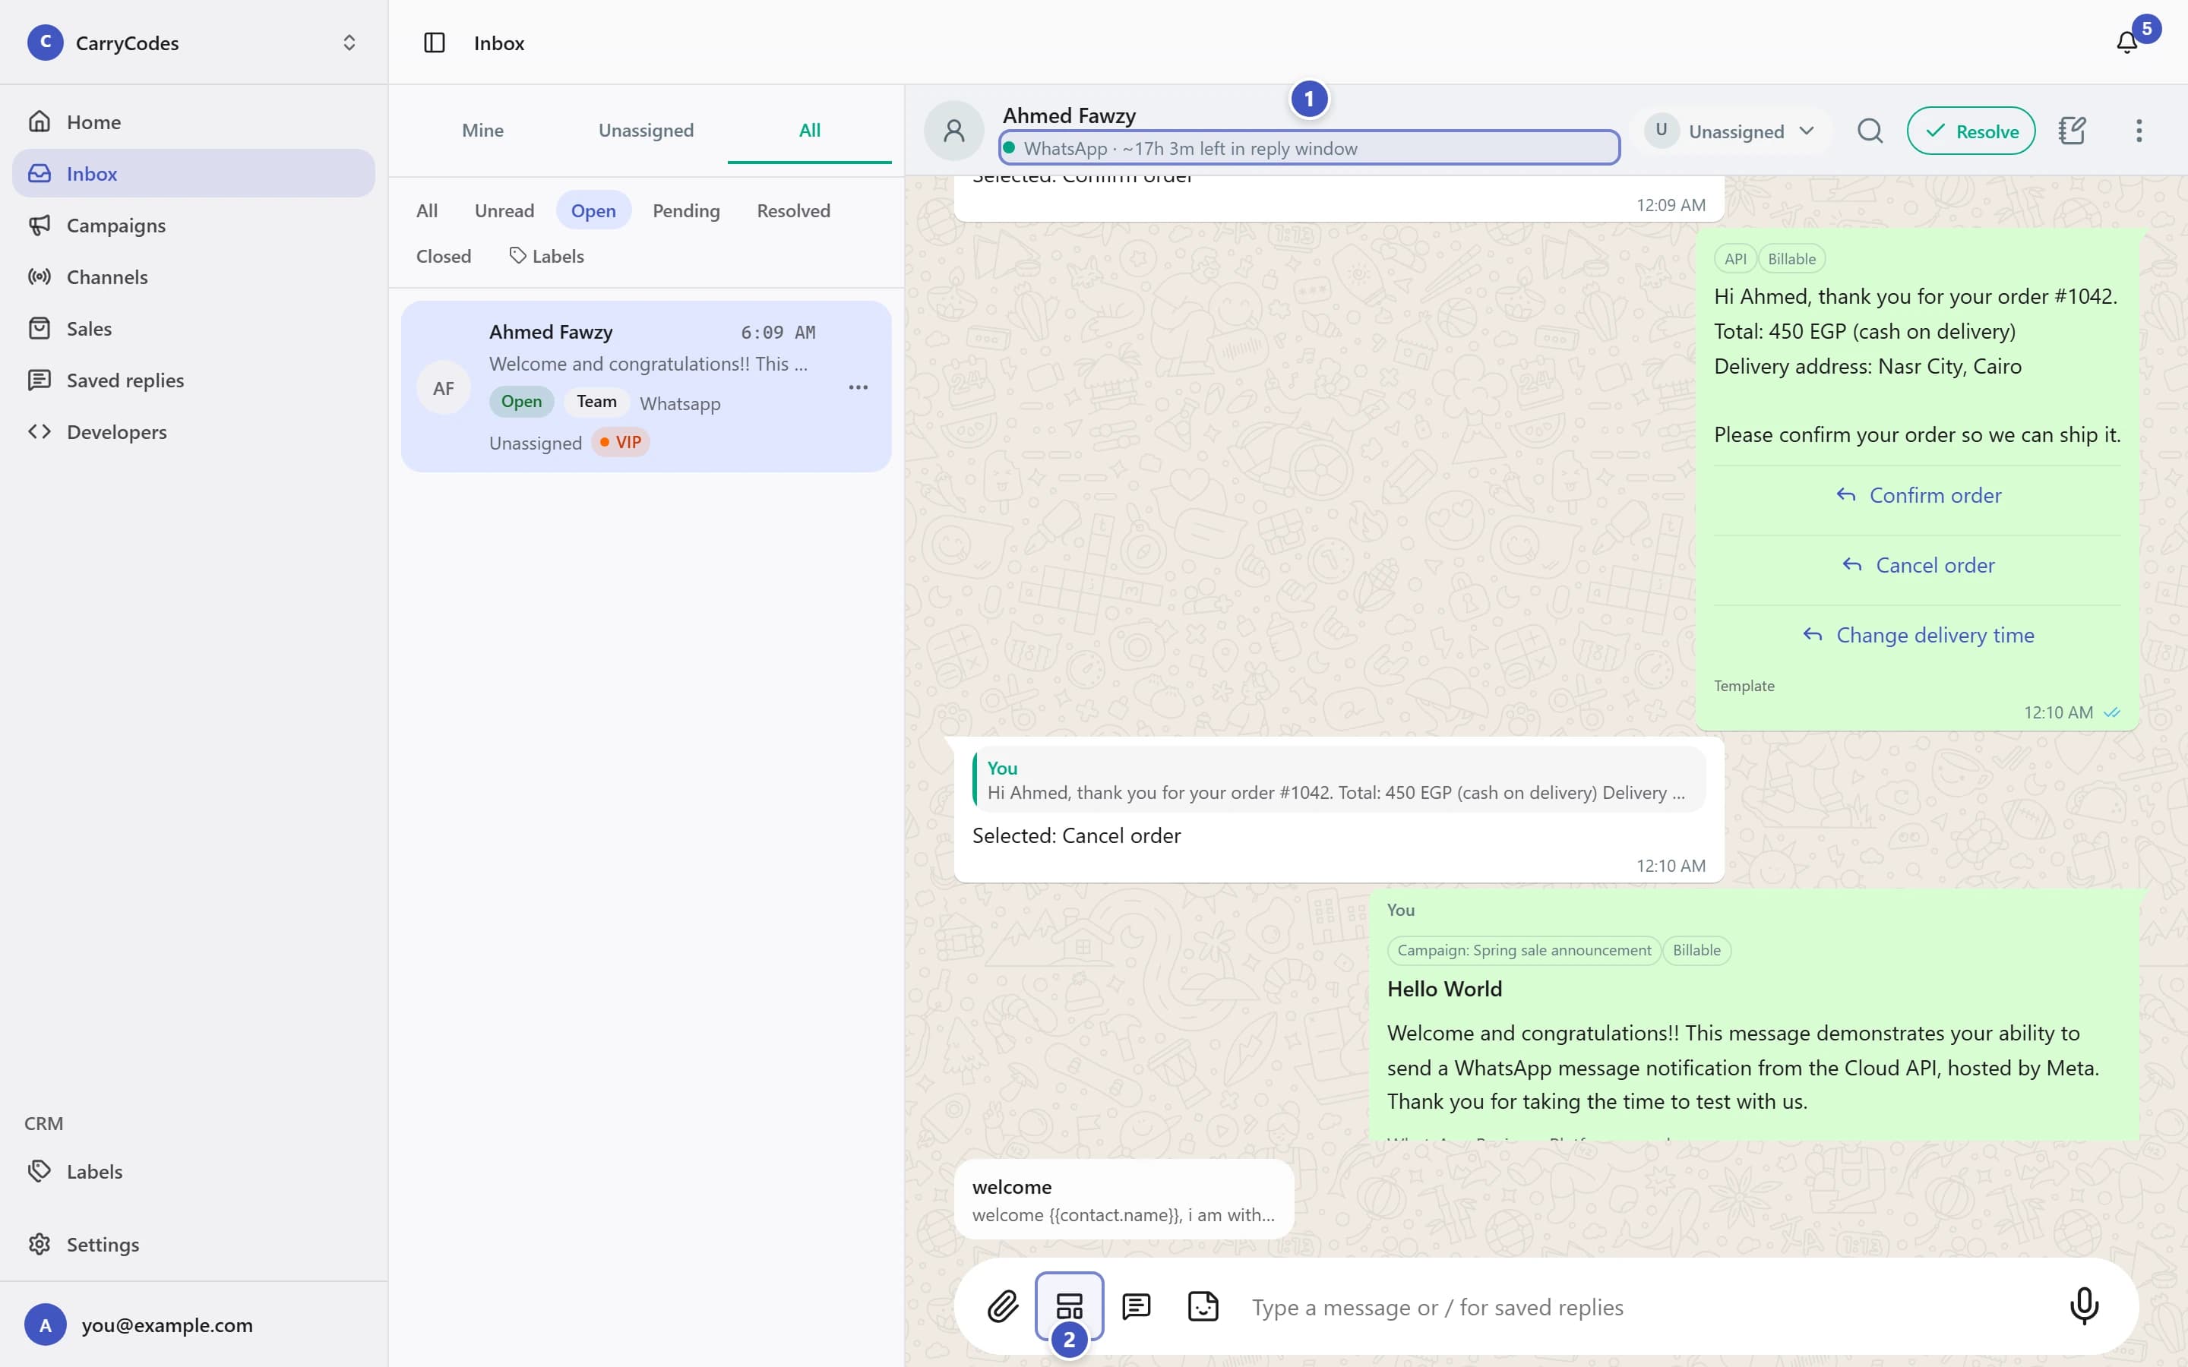Open Settings in sidebar
2188x1367 pixels.
(x=194, y=1244)
